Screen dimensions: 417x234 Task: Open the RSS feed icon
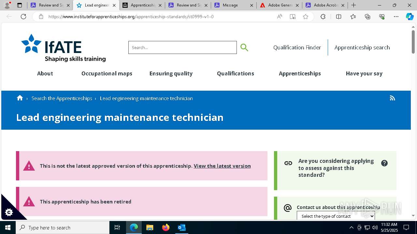point(392,98)
